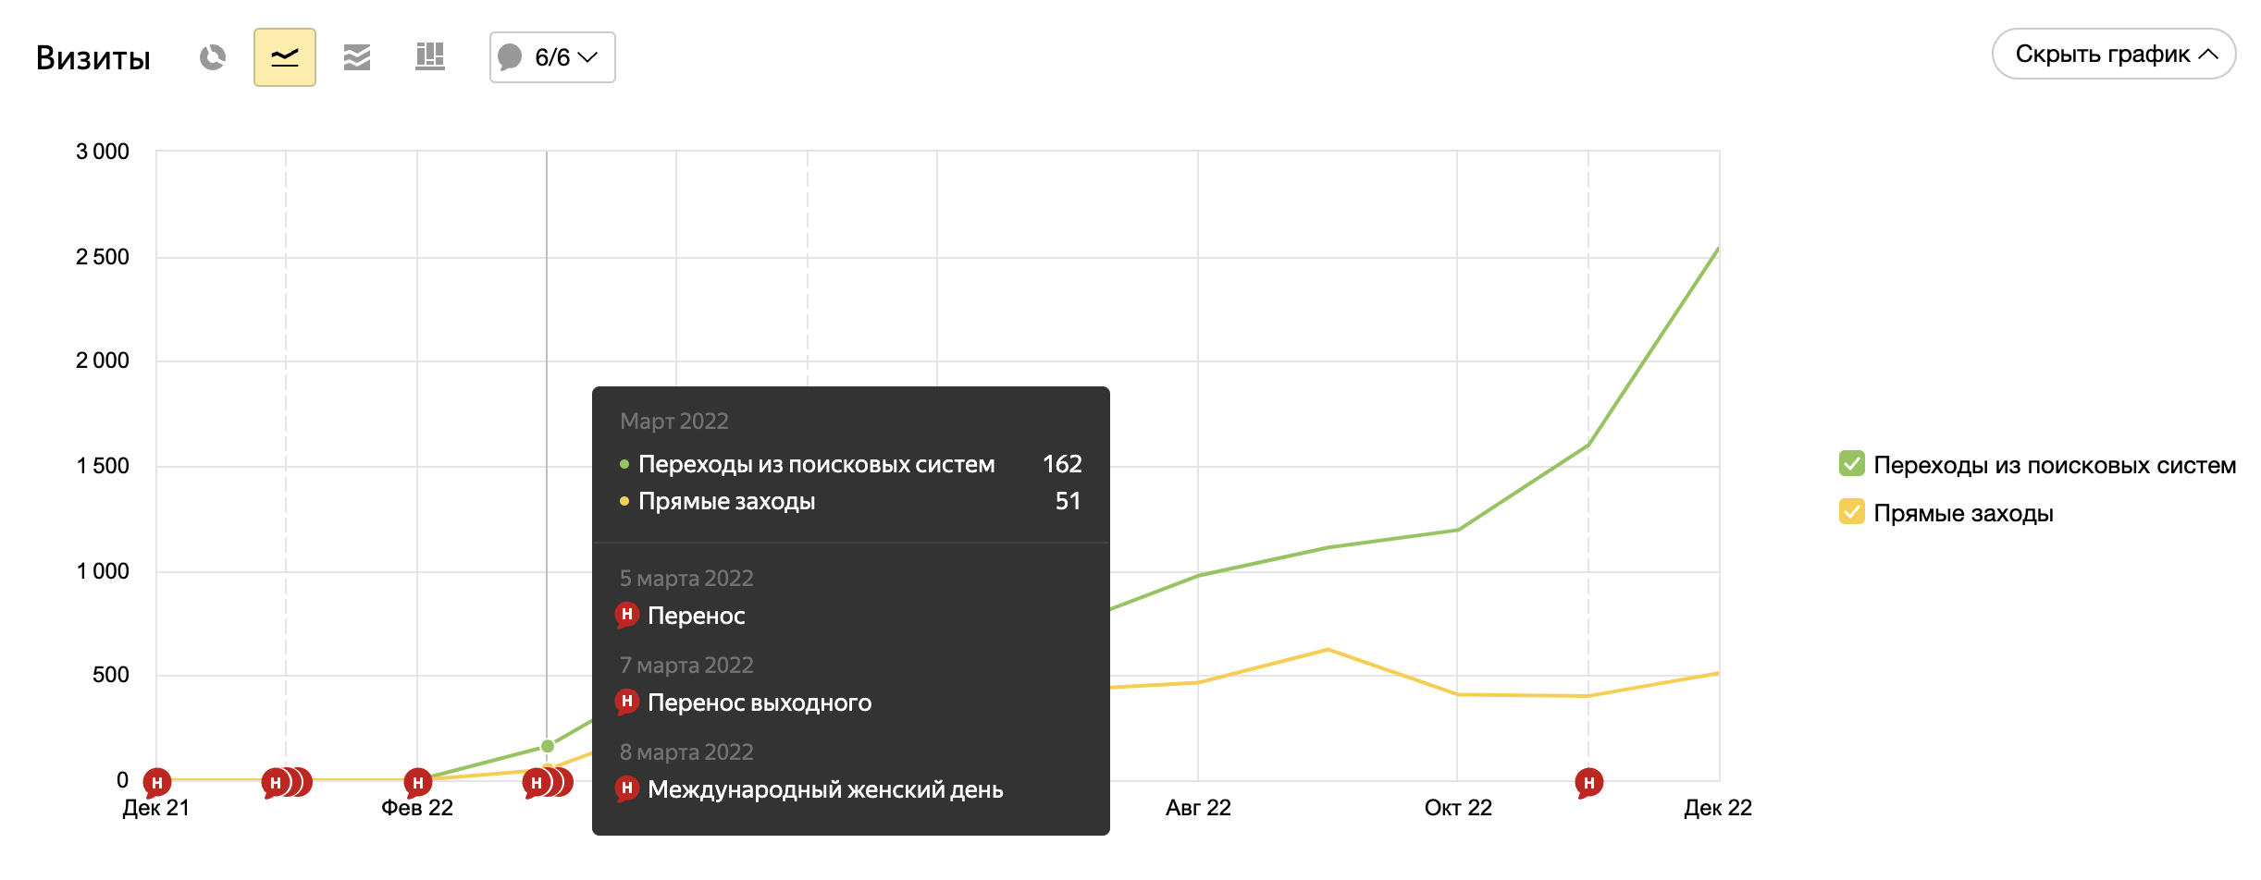Uncheck Переходы из поисковых систем legend checkbox
2261x880 pixels.
[x=1851, y=464]
